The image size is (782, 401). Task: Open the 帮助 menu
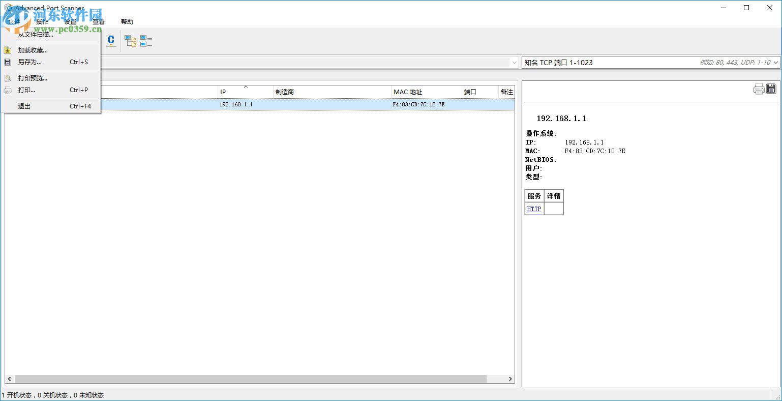(x=127, y=21)
